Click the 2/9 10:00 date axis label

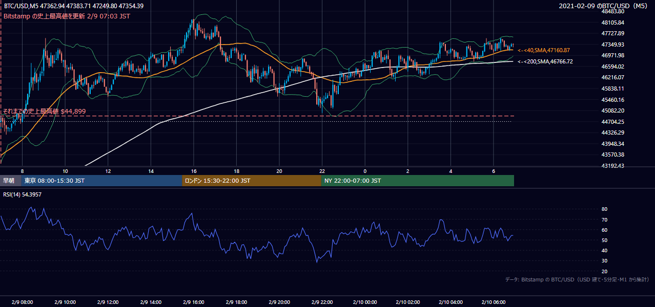click(x=65, y=302)
